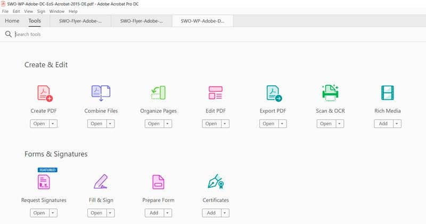The image size is (426, 224).
Task: Select the Combine Files icon
Action: [x=101, y=93]
